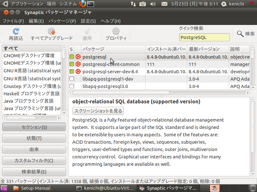This screenshot has width=257, height=192.
Task: Click the quick search field containing PostgreSQL
Action: (205, 37)
